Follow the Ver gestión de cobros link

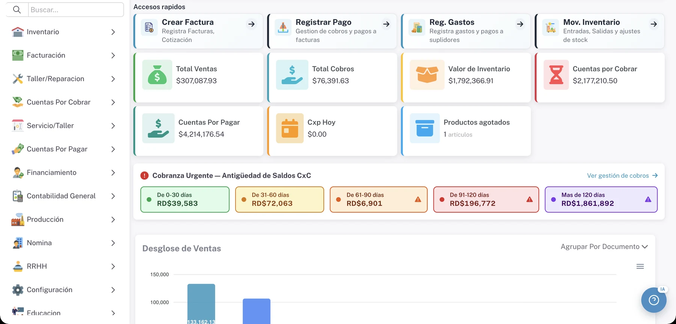(x=622, y=175)
